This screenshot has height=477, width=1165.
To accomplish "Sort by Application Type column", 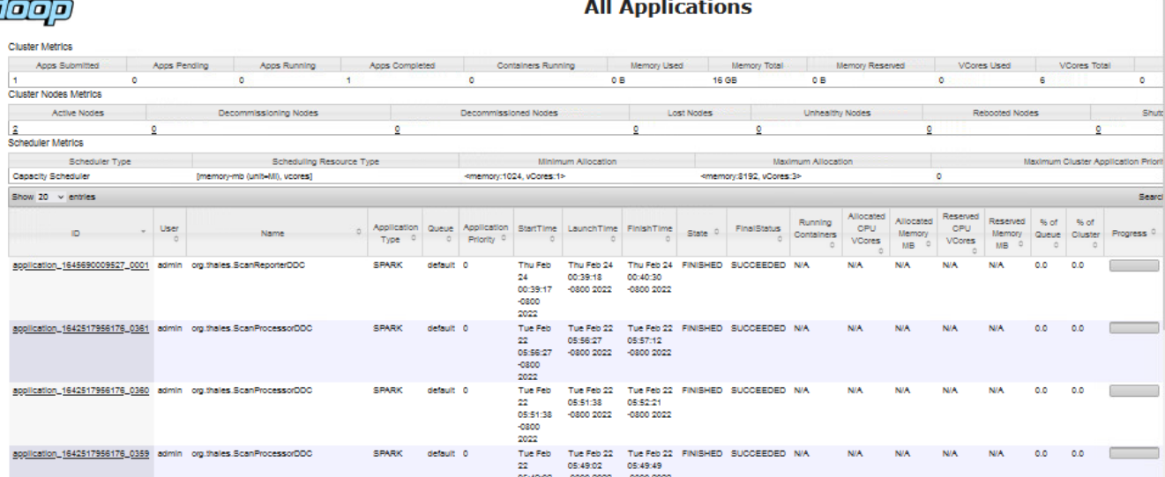I will (396, 233).
